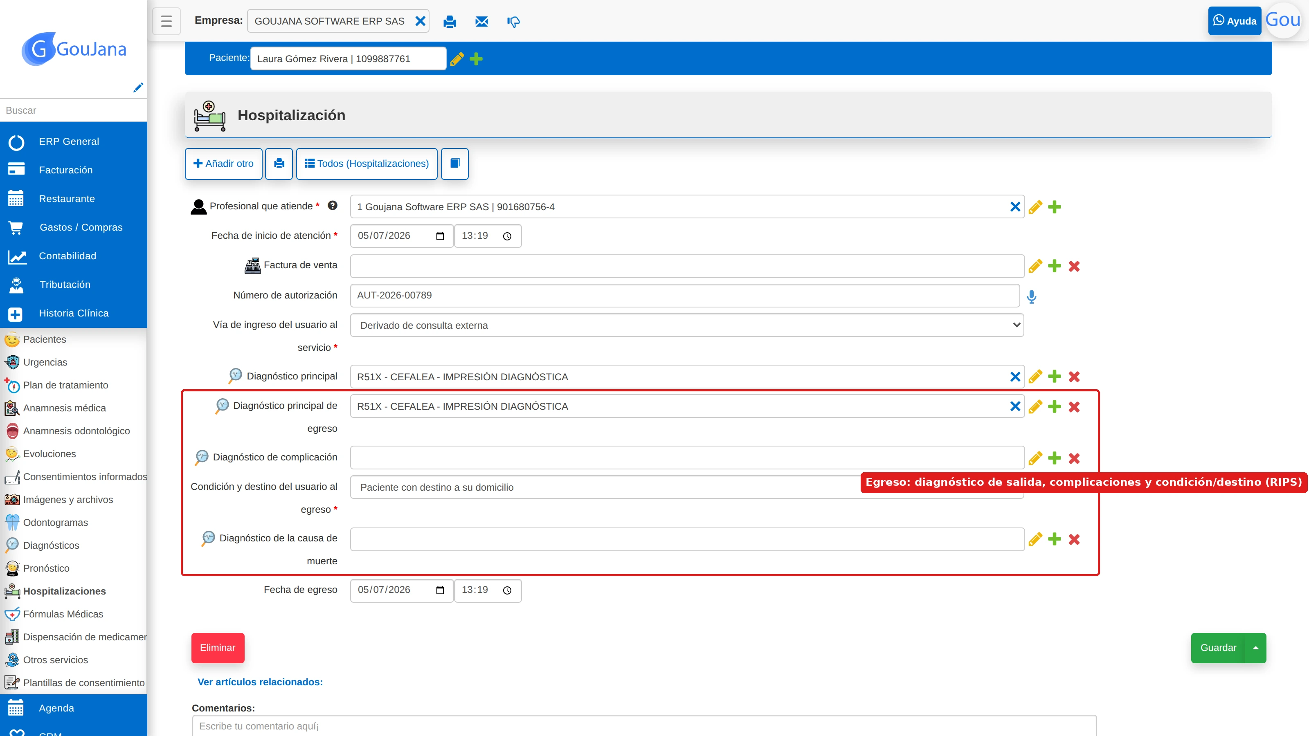Click the red Eliminar button

coord(218,648)
